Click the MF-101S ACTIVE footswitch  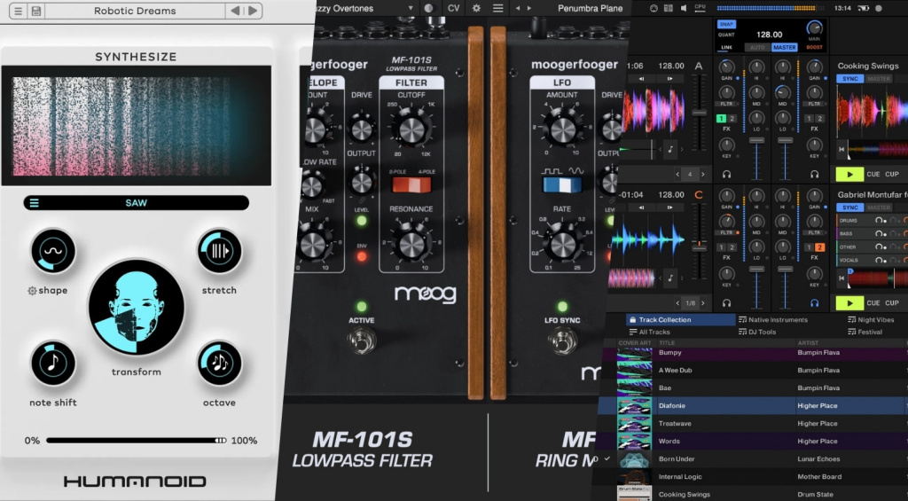point(362,340)
